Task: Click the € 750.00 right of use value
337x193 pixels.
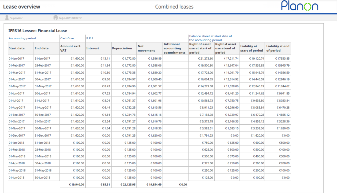Action: click(207, 143)
